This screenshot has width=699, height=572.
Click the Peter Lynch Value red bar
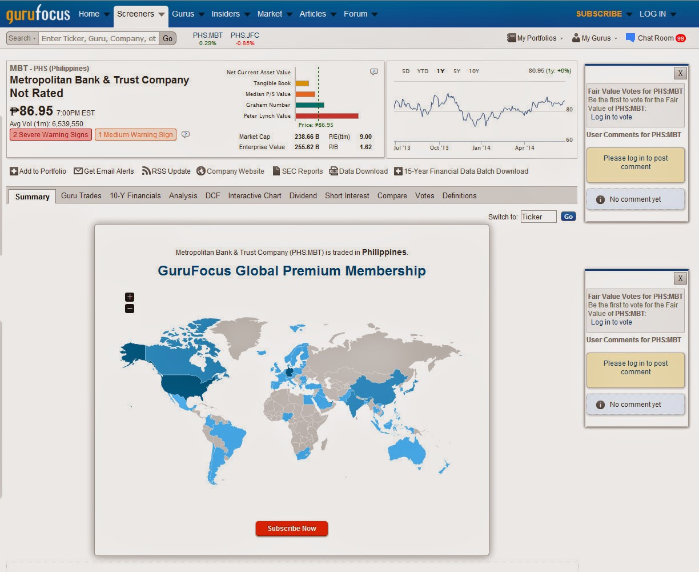[327, 116]
